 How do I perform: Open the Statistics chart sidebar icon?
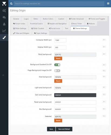(x=4, y=31)
